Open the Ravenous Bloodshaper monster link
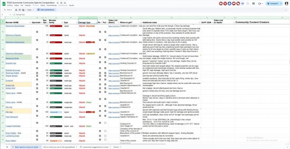The image size is (290, 149). point(15,26)
